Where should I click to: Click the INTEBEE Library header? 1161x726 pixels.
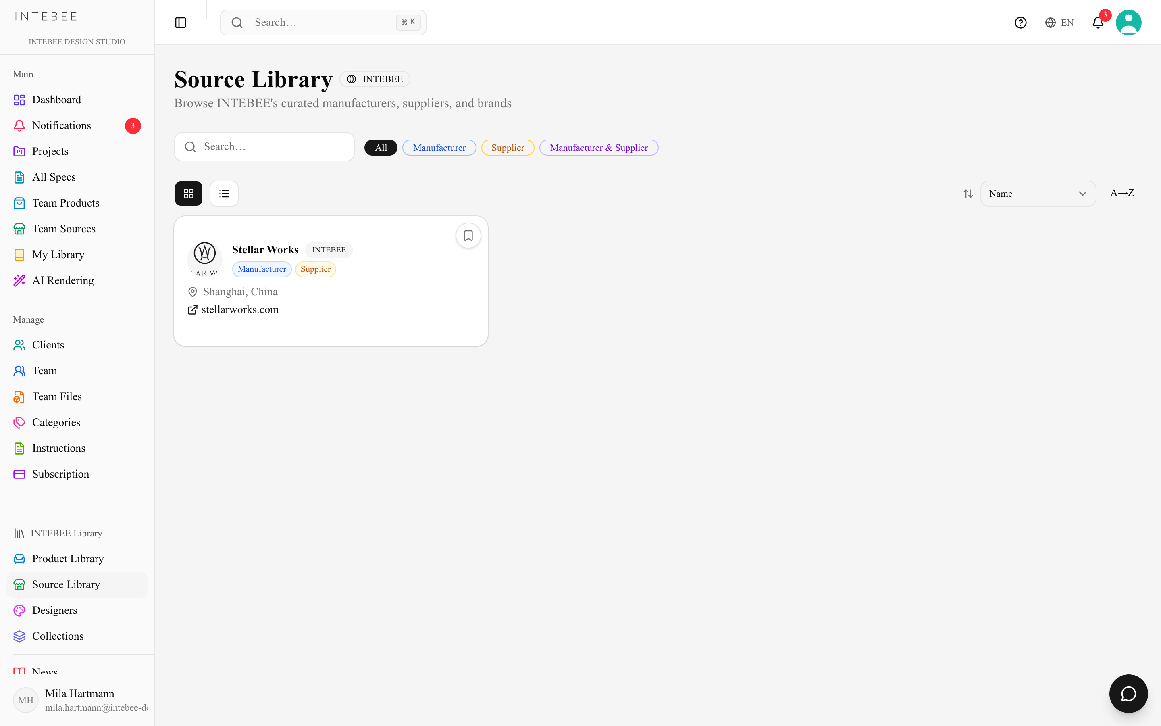[58, 534]
